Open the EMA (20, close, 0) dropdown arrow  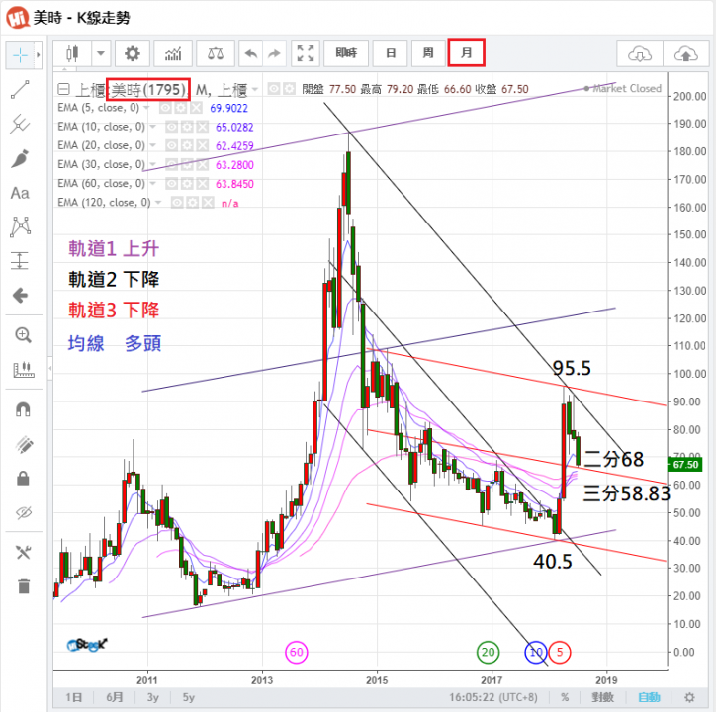click(x=153, y=145)
